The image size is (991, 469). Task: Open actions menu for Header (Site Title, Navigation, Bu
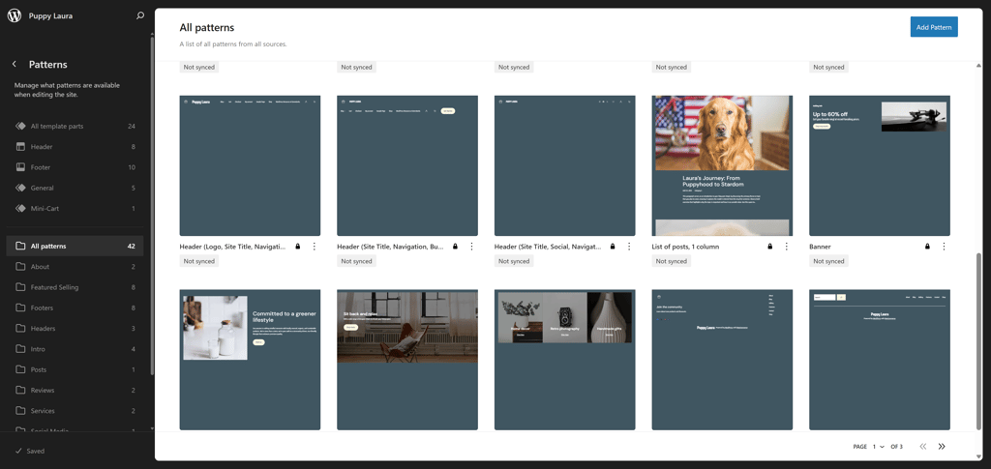471,247
